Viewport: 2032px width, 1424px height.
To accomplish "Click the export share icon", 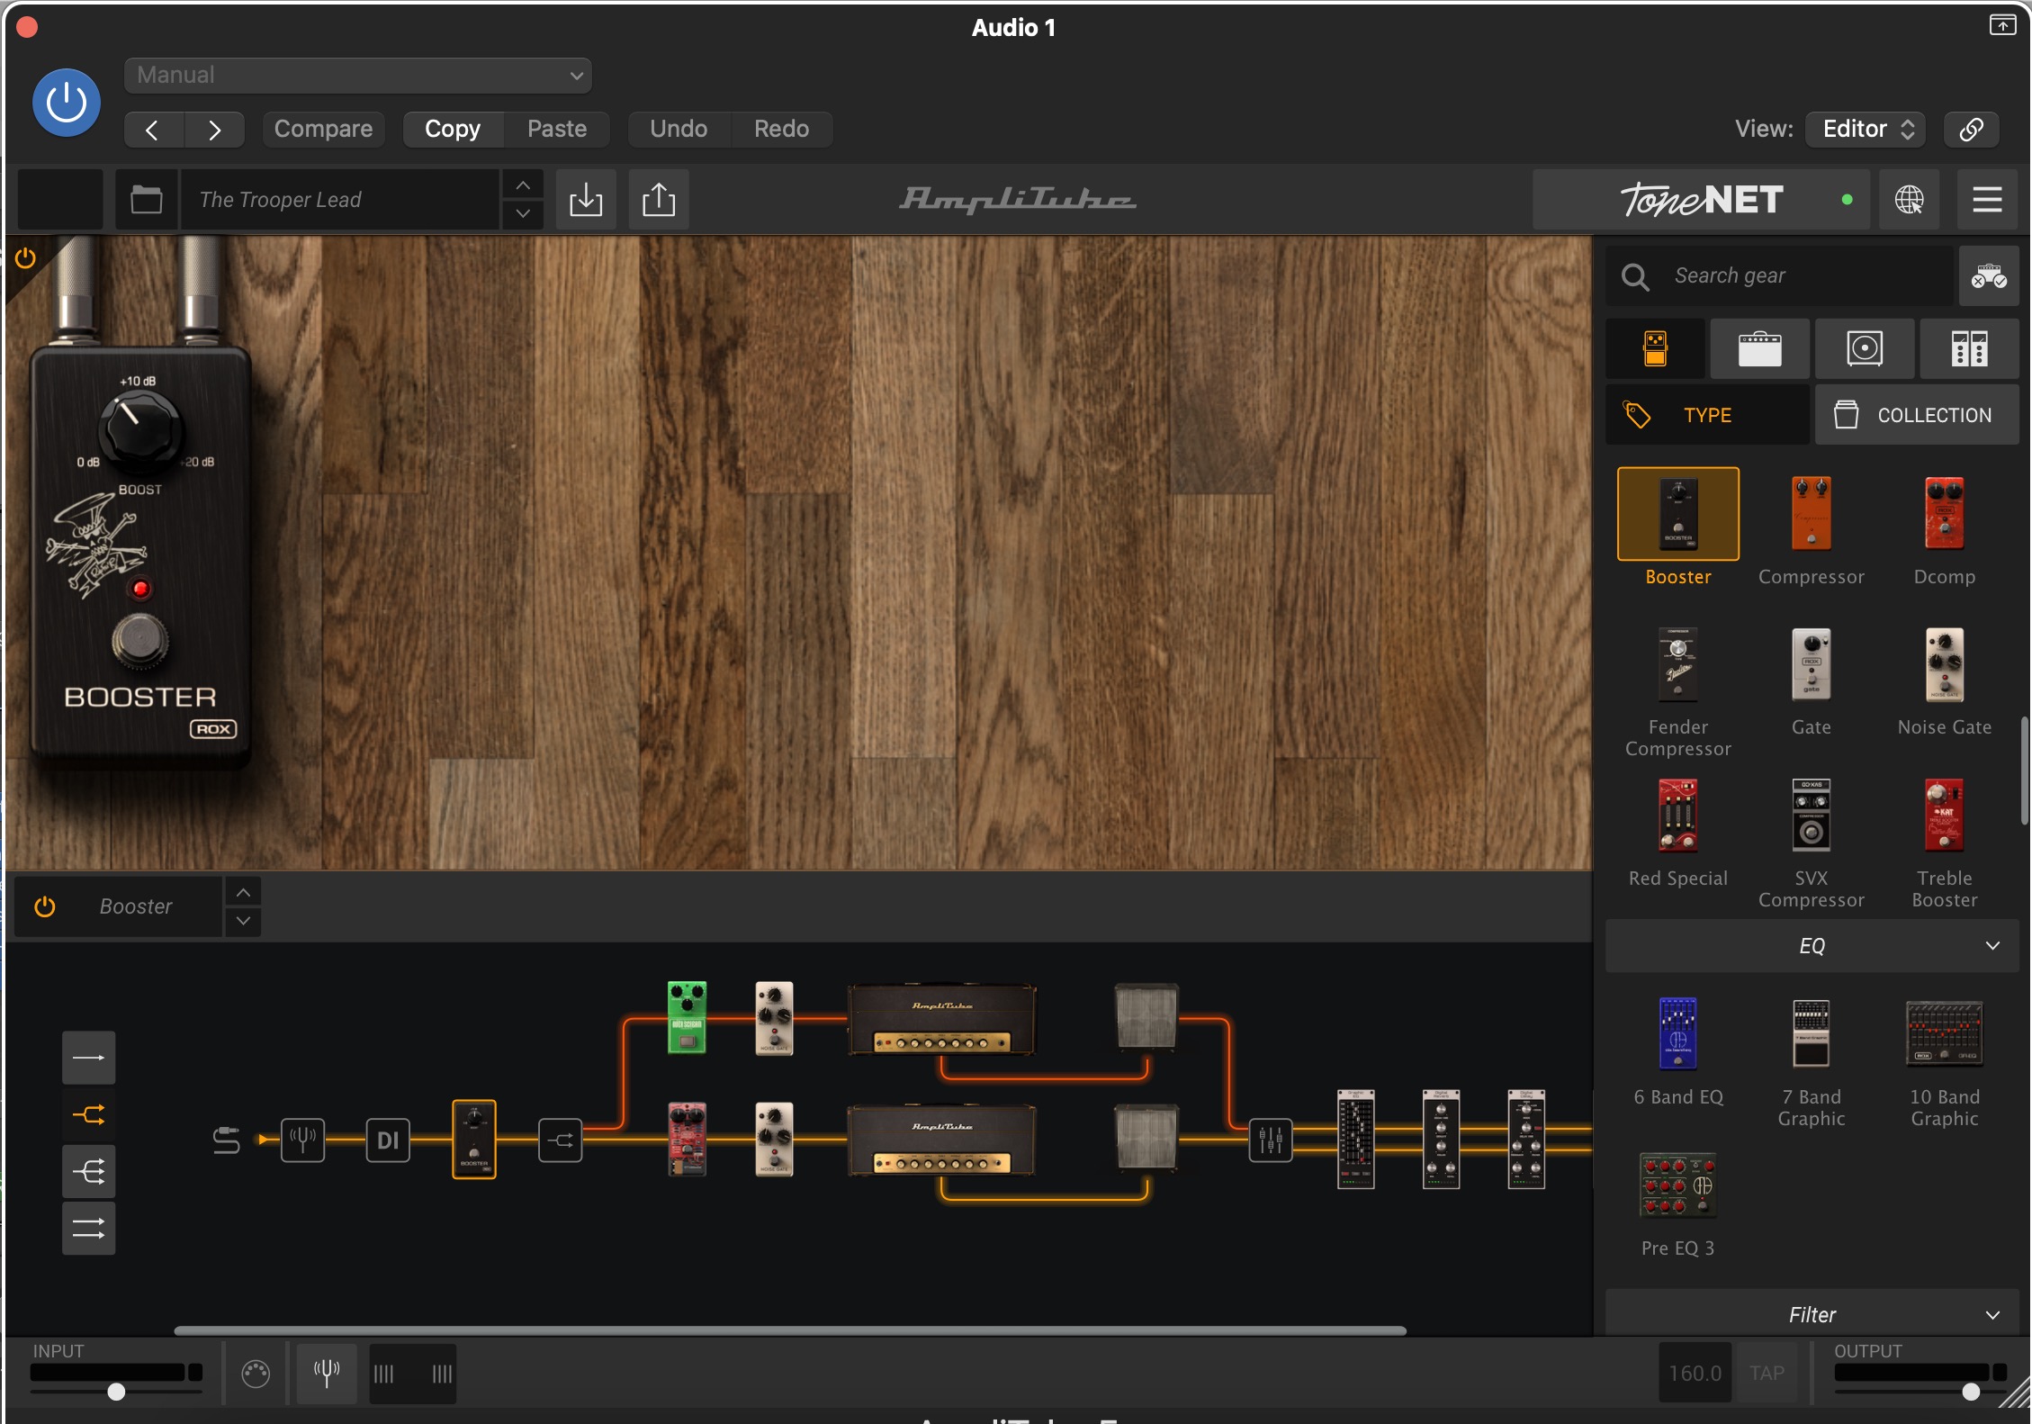I will 659,200.
